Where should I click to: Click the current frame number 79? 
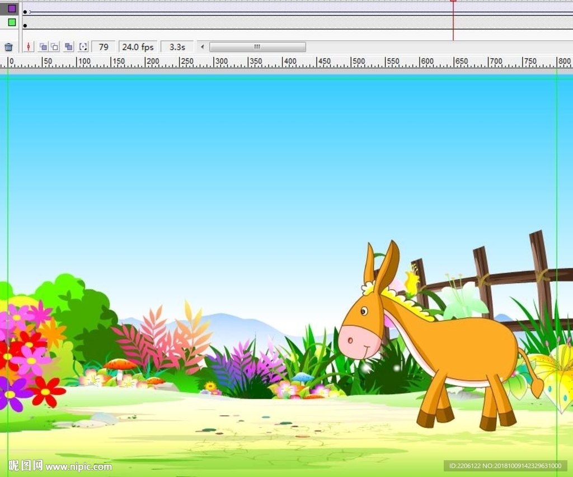coord(104,47)
